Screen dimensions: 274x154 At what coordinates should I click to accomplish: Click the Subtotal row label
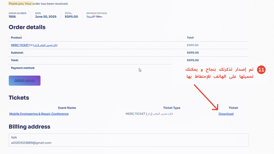pyautogui.click(x=17, y=53)
